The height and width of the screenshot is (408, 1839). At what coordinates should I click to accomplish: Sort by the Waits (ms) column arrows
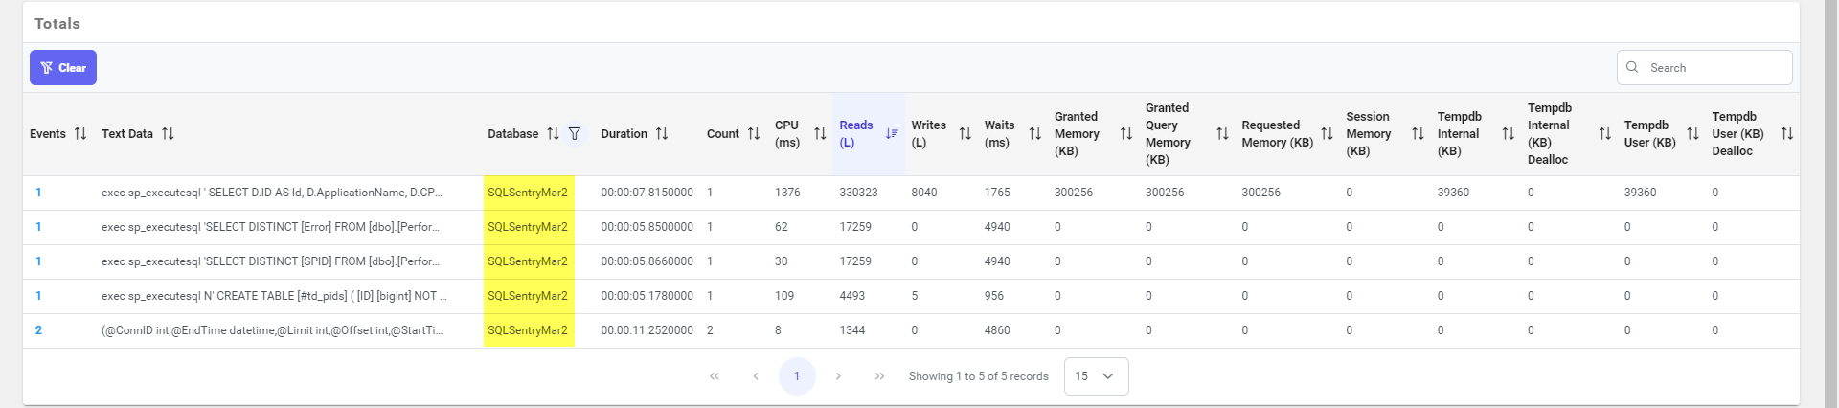point(1034,134)
